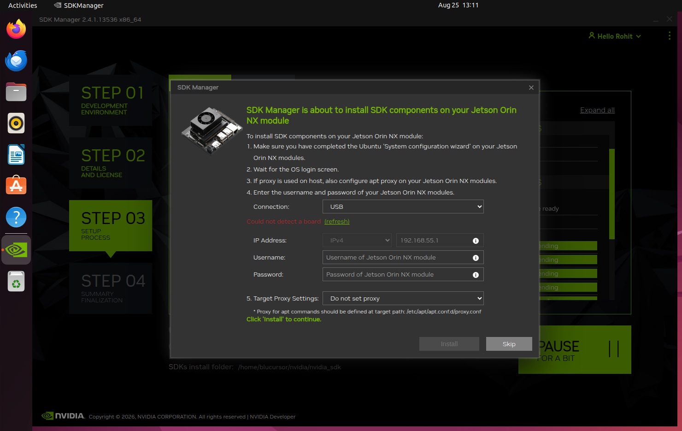The image size is (682, 431).
Task: Open the Connection USB dropdown
Action: pyautogui.click(x=403, y=207)
